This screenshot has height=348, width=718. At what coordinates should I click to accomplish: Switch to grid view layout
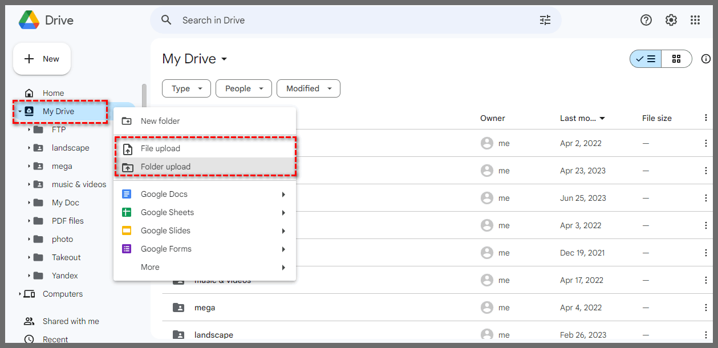click(676, 59)
